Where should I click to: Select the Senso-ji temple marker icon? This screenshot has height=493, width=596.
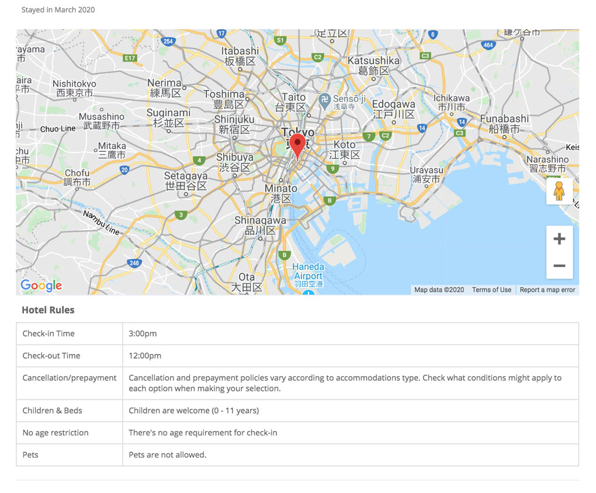tap(324, 102)
